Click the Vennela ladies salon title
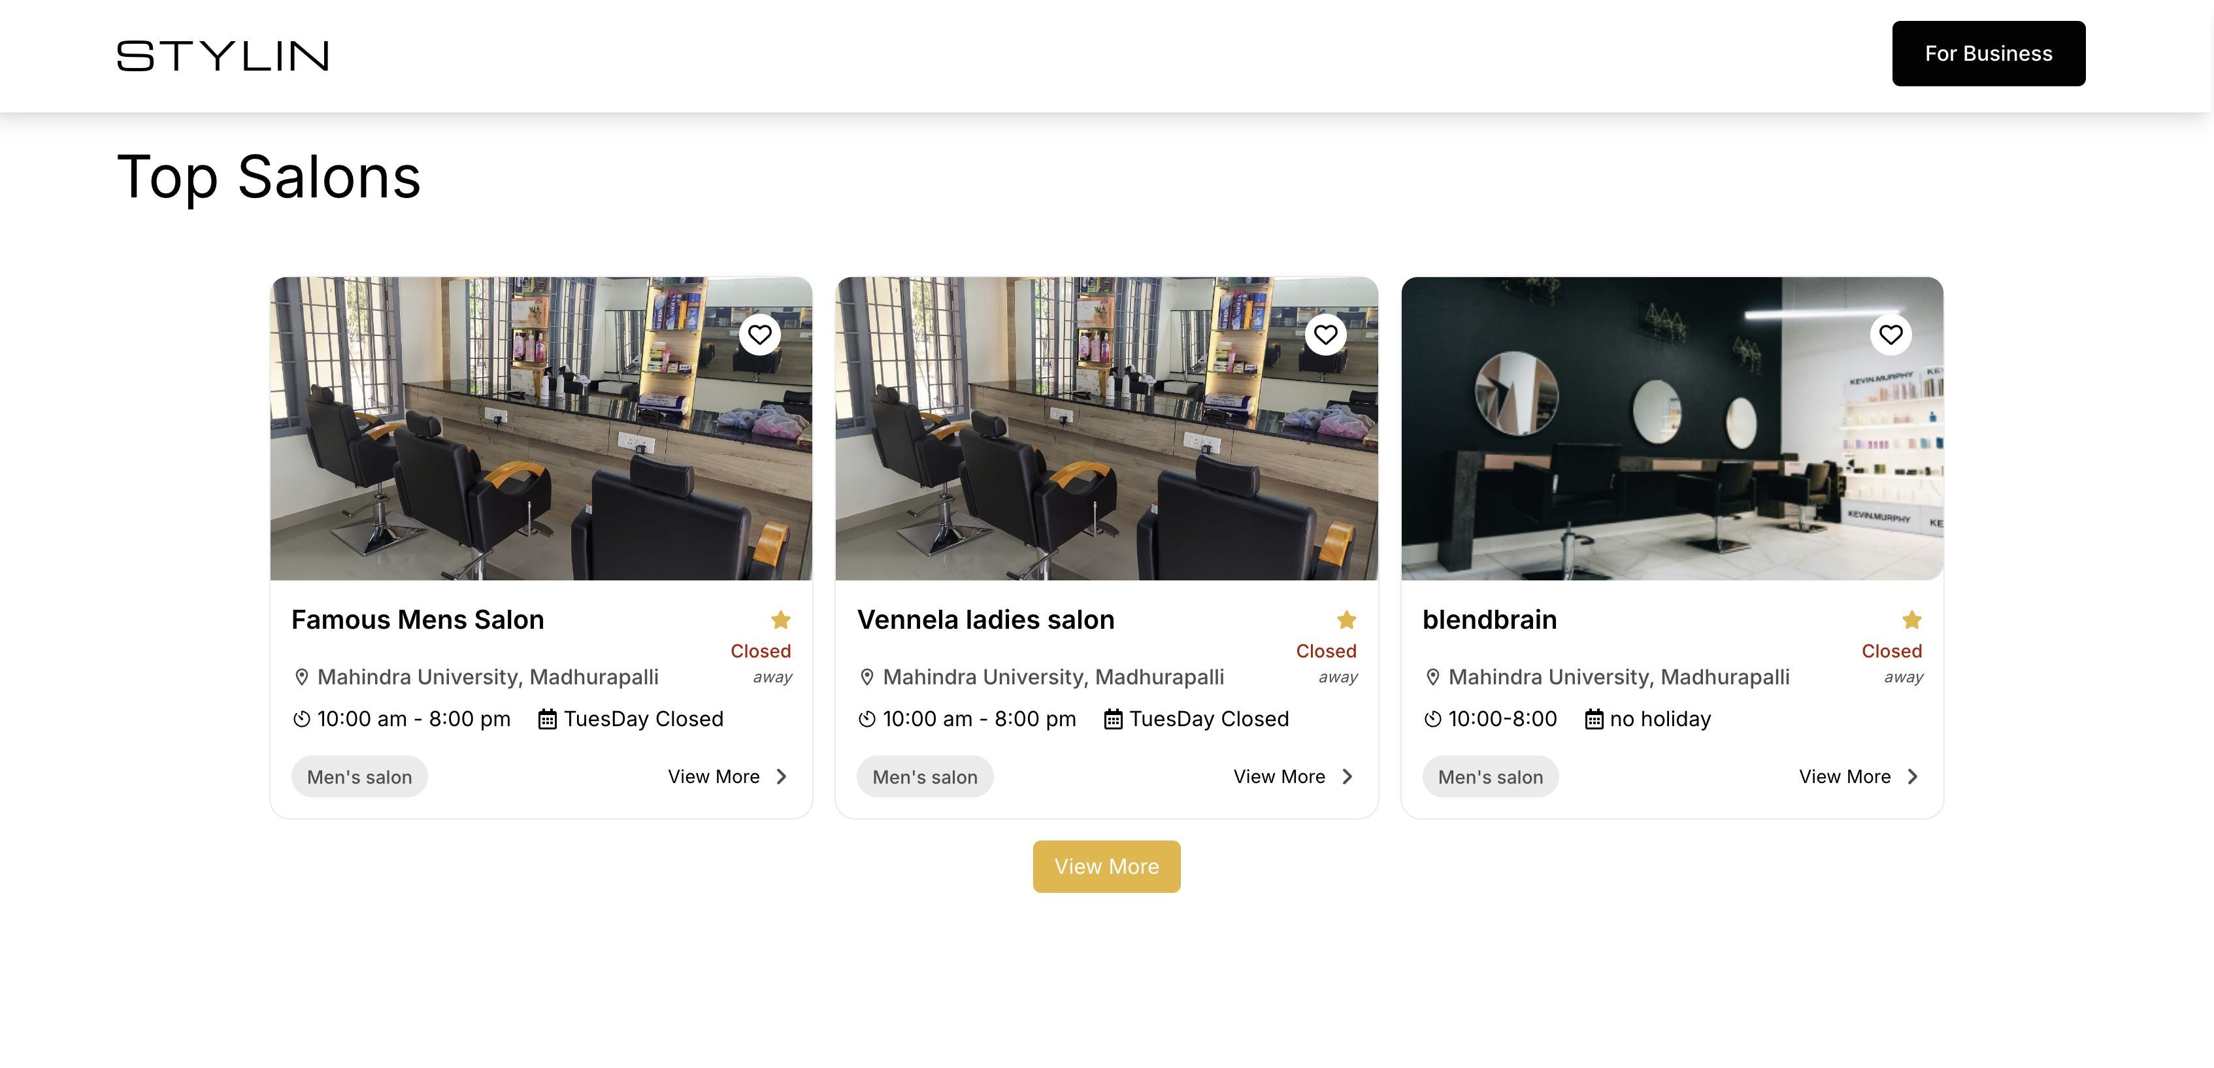 (x=985, y=620)
